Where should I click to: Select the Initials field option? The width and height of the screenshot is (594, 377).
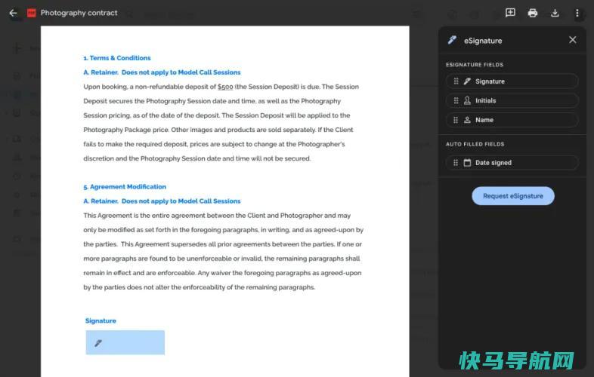pyautogui.click(x=512, y=100)
